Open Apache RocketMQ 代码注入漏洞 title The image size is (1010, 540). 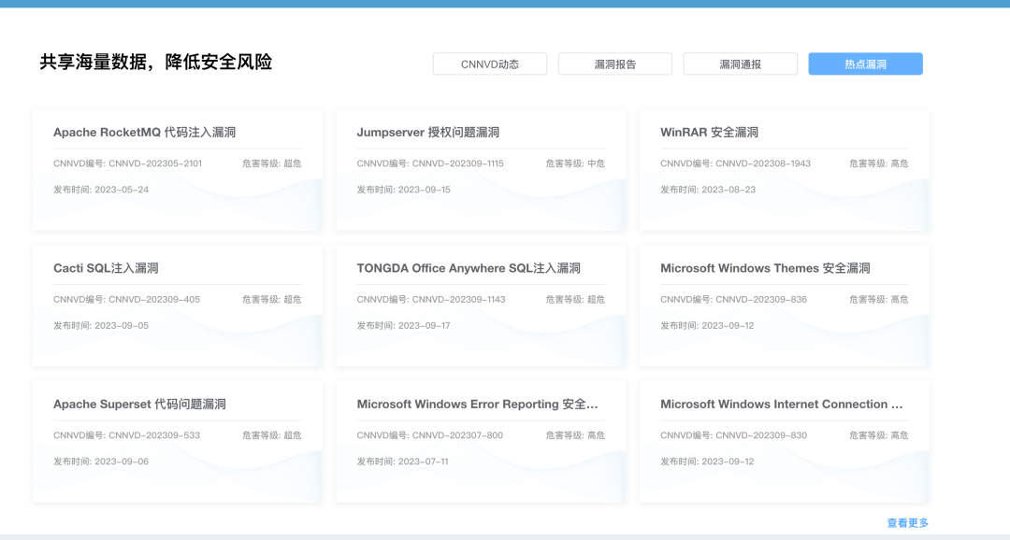pos(144,132)
